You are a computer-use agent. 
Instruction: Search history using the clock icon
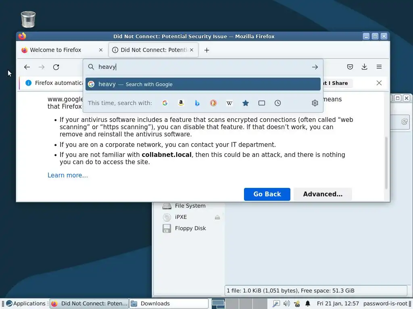(277, 103)
